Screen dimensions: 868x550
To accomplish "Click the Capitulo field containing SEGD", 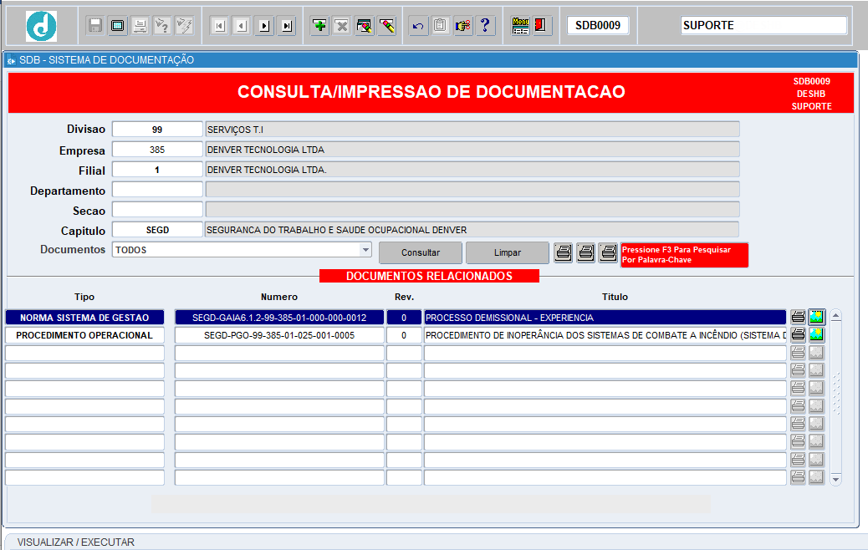I will [157, 230].
